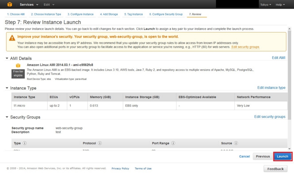Click the Free tier eligible badge
This screenshot has height=174, width=294.
pos(18,74)
